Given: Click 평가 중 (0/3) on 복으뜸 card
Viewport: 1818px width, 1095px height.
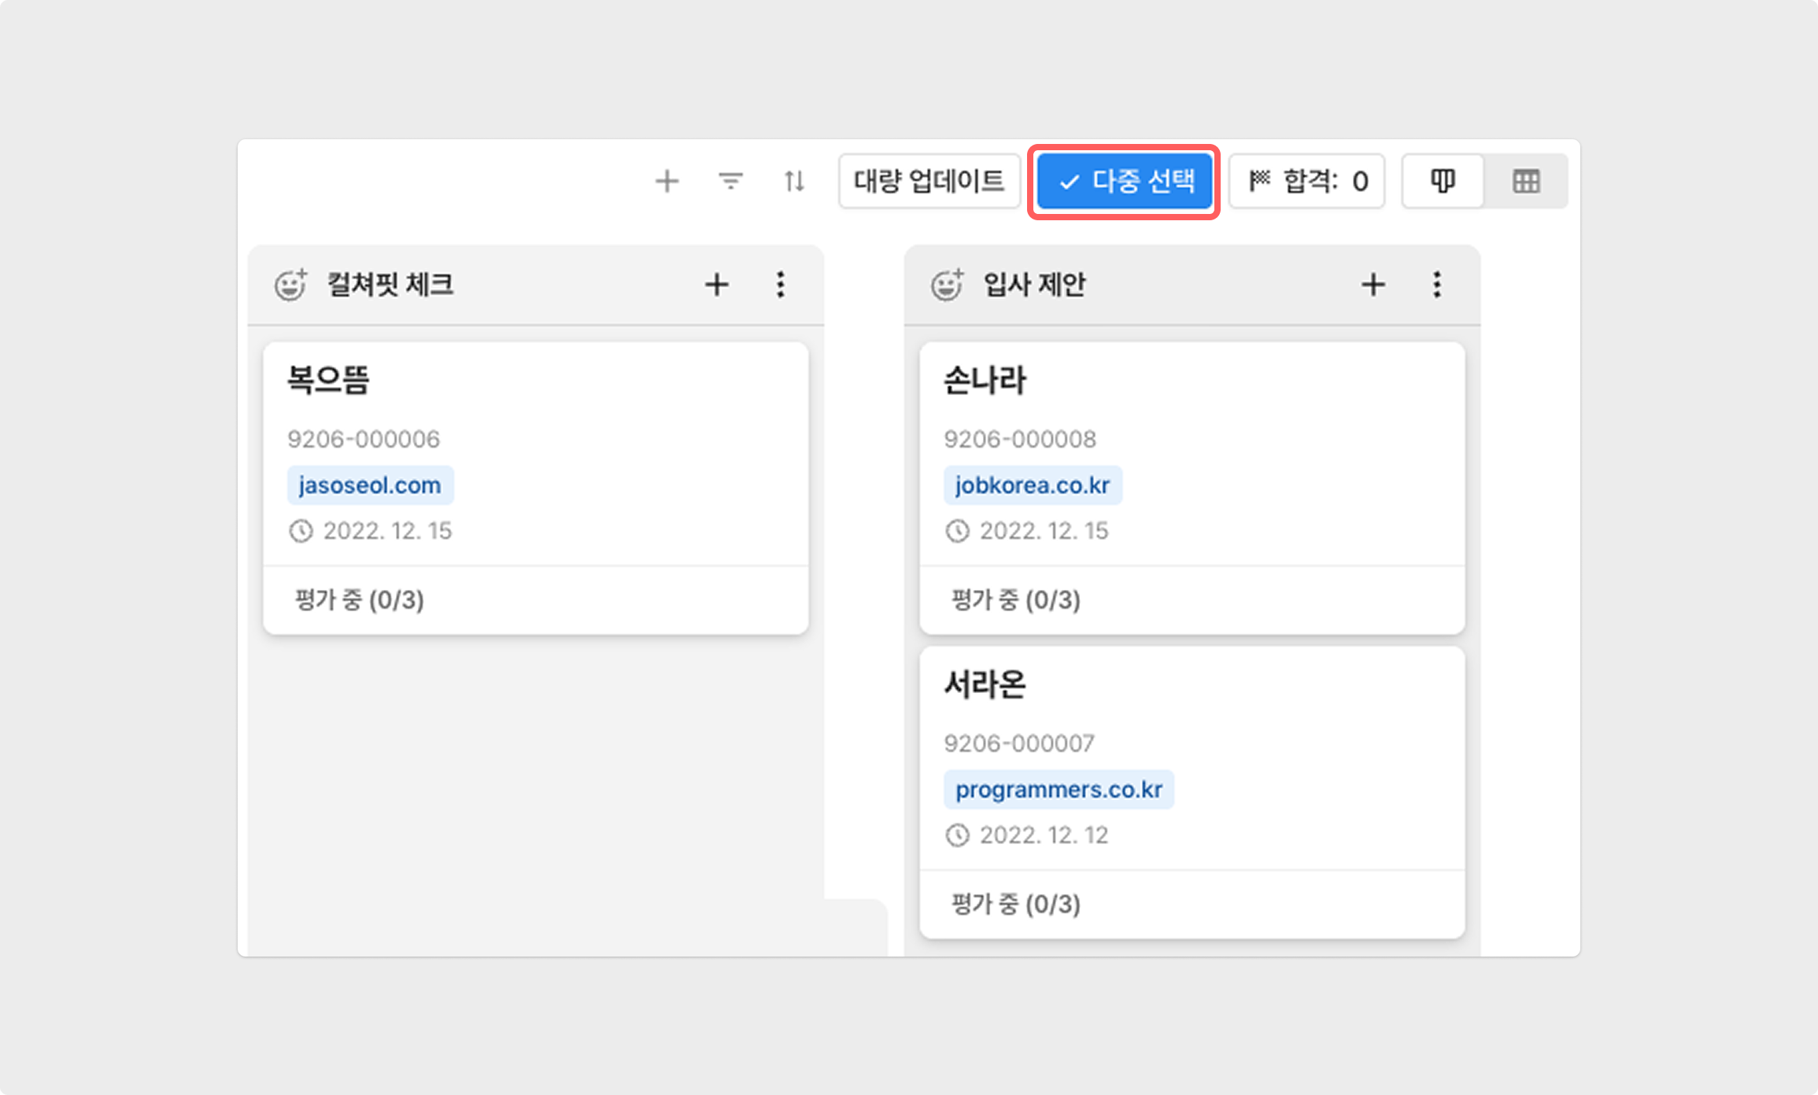Looking at the screenshot, I should (x=360, y=600).
